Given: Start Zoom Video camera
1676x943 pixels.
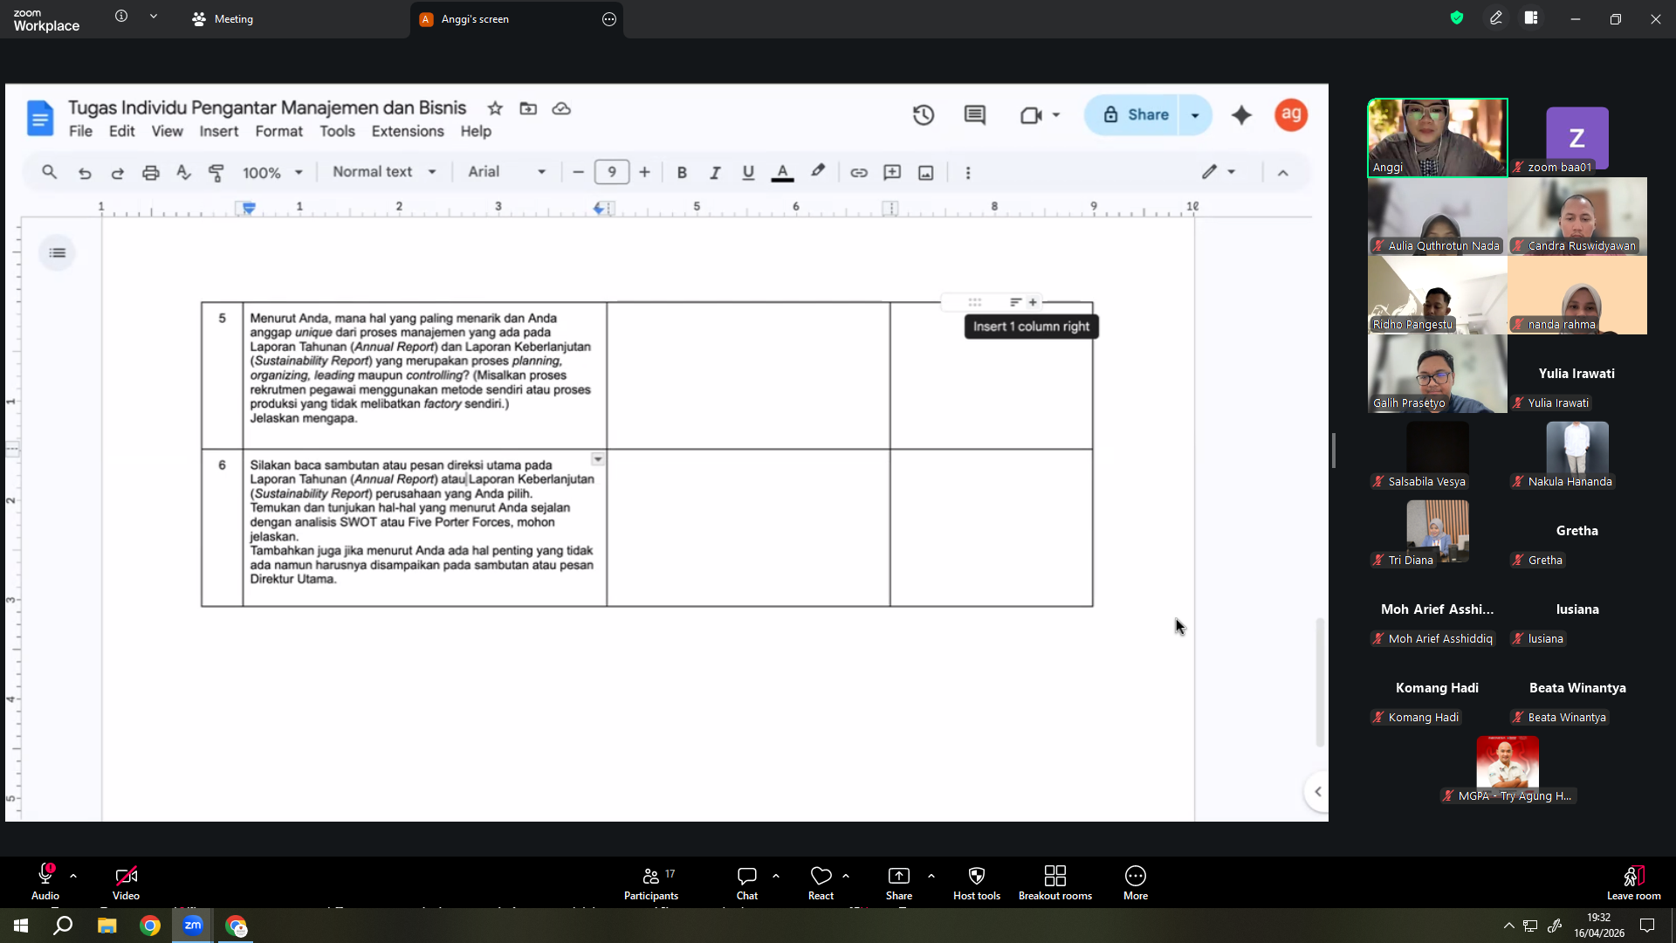Looking at the screenshot, I should (126, 883).
